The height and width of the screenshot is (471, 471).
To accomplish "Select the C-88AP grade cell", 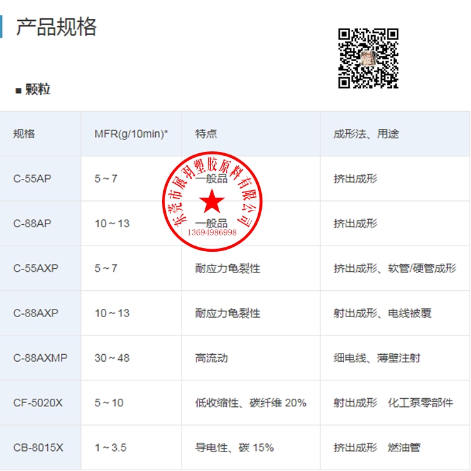I will coord(32,224).
